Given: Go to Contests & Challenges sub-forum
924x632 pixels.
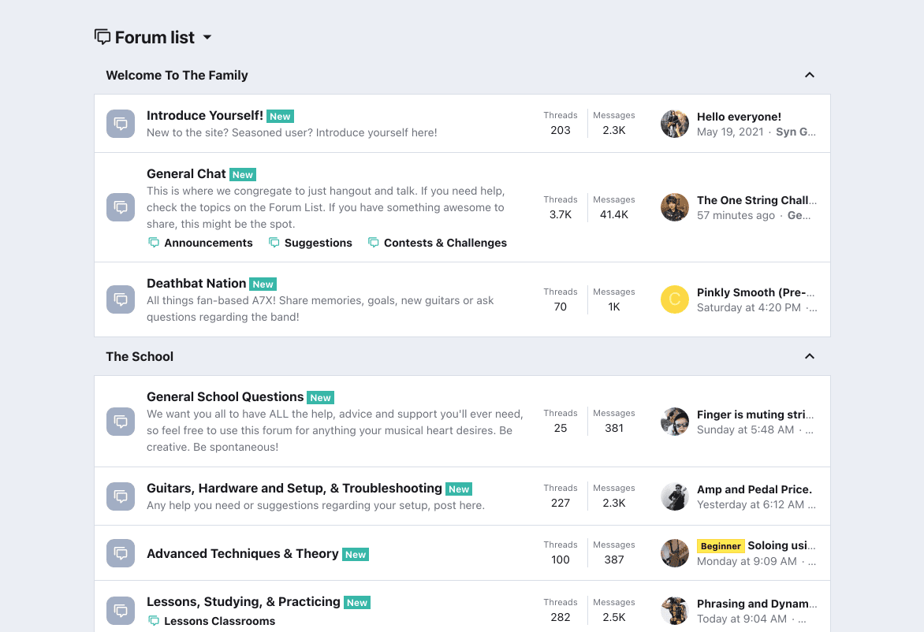Looking at the screenshot, I should (445, 243).
